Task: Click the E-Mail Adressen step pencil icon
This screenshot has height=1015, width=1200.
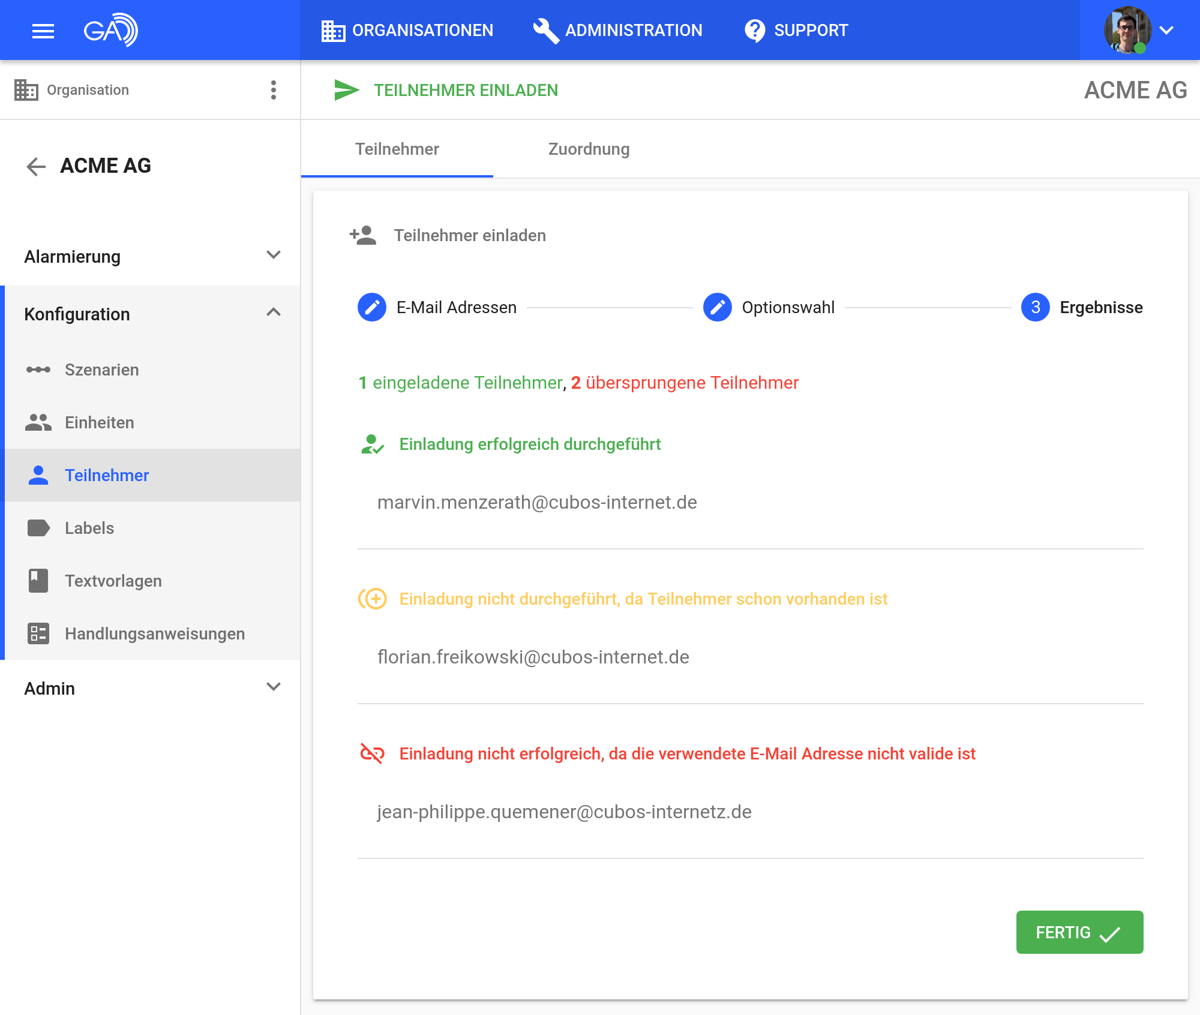Action: (x=372, y=307)
